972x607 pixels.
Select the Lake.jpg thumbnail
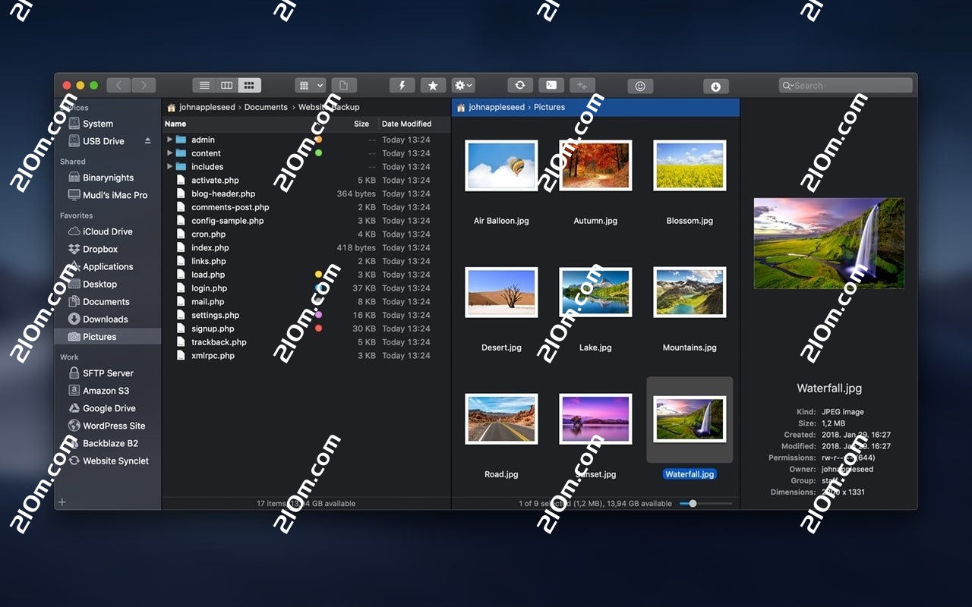(595, 292)
